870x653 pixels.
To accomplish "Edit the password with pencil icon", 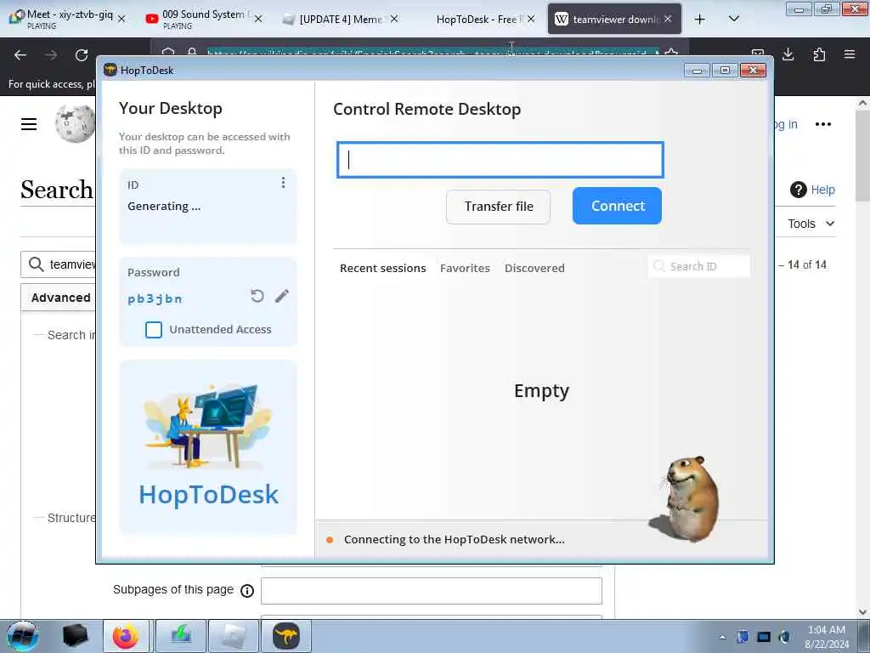I will pyautogui.click(x=282, y=296).
